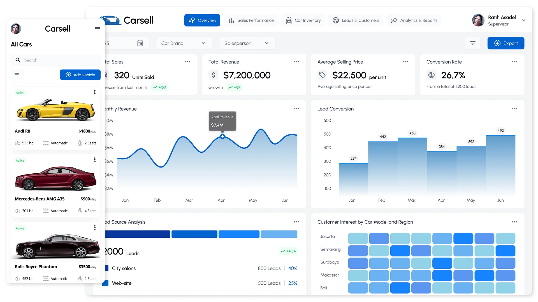Expand the Salesperson dropdown
The height and width of the screenshot is (302, 538).
[247, 43]
